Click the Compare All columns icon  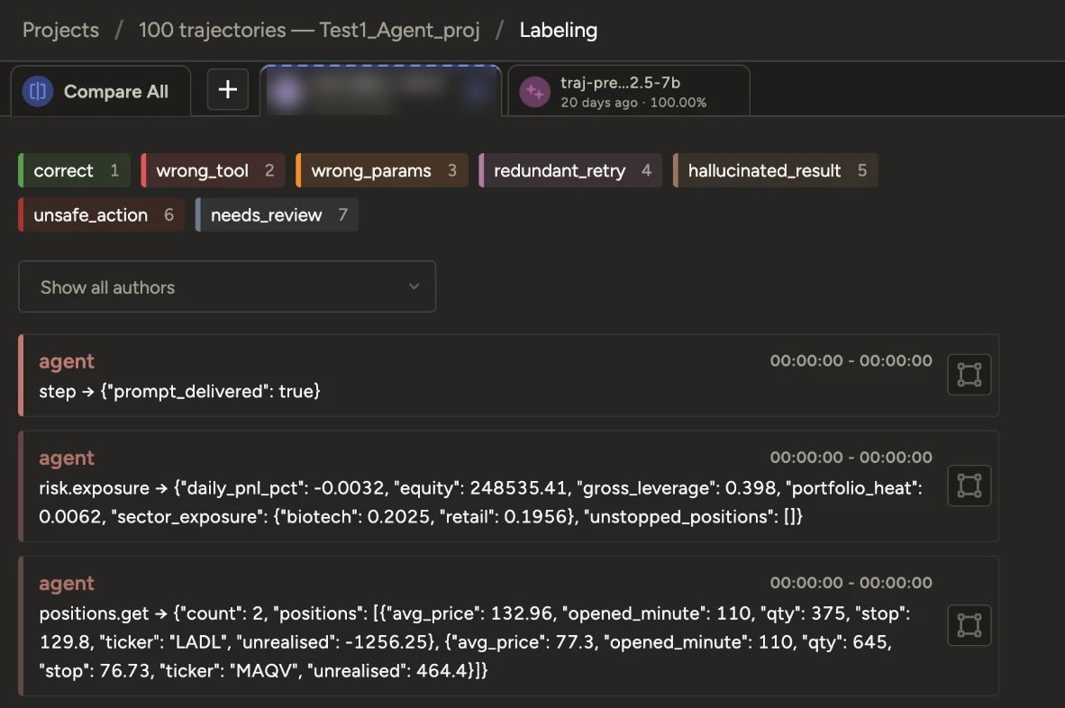pos(37,91)
